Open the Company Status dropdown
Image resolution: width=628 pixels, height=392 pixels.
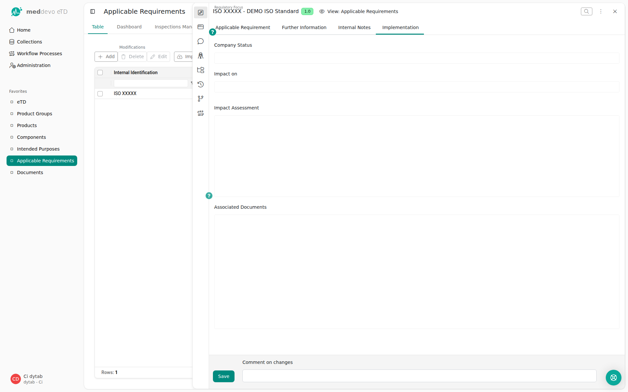[416, 58]
